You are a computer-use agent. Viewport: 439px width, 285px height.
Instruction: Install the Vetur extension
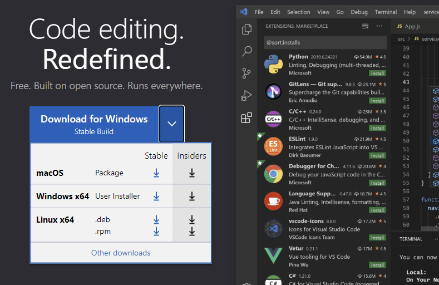[377, 265]
